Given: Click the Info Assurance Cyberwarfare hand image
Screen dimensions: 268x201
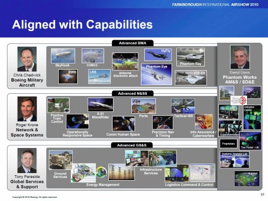Looking at the screenshot, I should [204, 122].
